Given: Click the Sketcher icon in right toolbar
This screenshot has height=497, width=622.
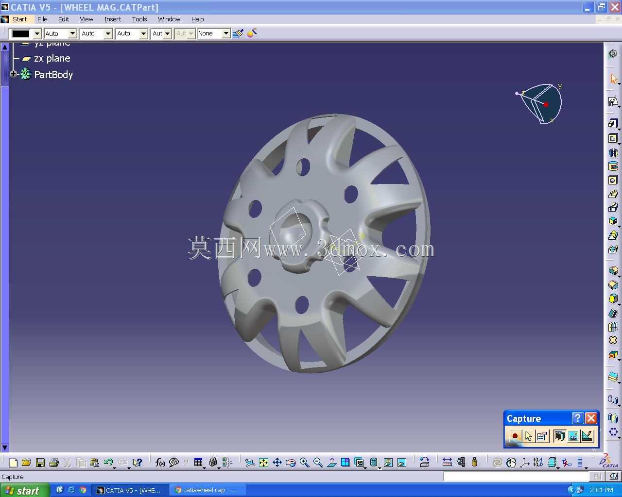Looking at the screenshot, I should pos(613,101).
